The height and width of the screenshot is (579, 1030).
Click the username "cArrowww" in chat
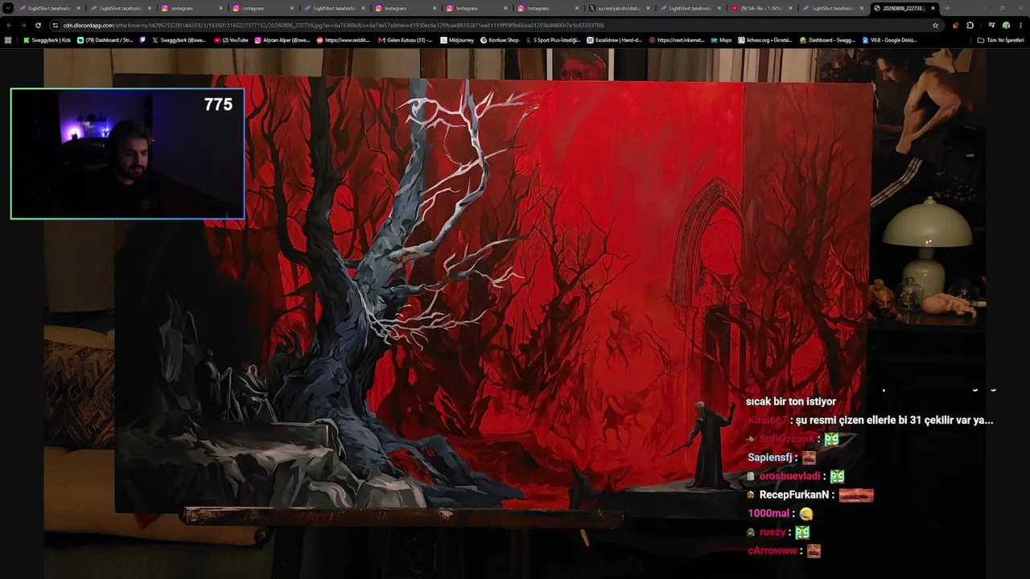tap(772, 551)
